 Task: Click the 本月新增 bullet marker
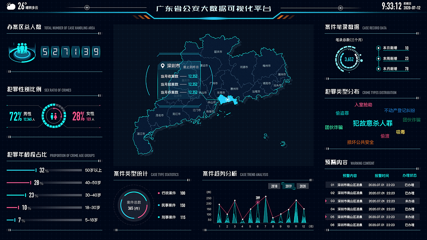[x=378, y=69]
